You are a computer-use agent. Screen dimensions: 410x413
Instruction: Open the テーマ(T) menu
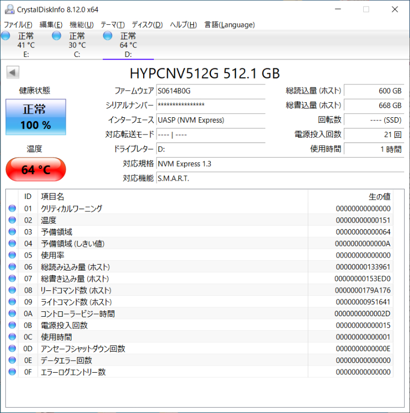(112, 25)
